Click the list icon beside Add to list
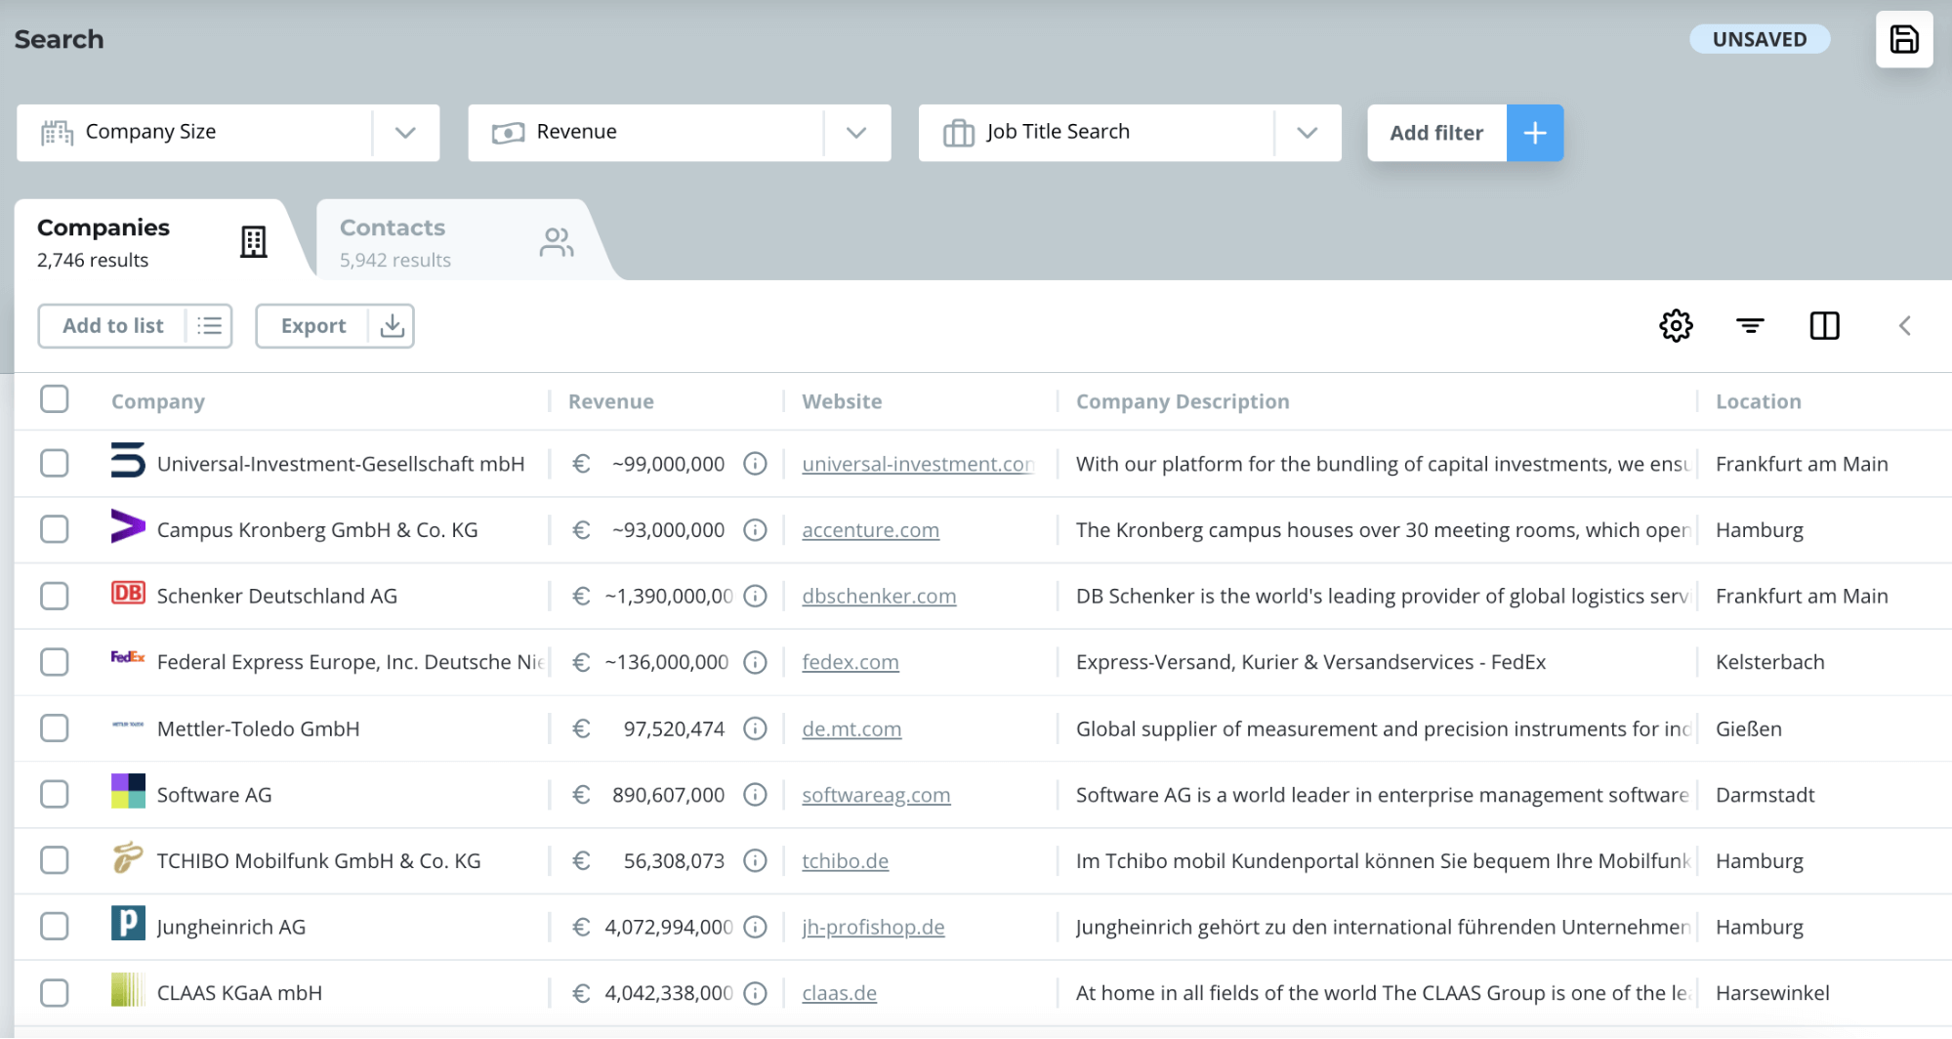The image size is (1952, 1039). pos(209,325)
